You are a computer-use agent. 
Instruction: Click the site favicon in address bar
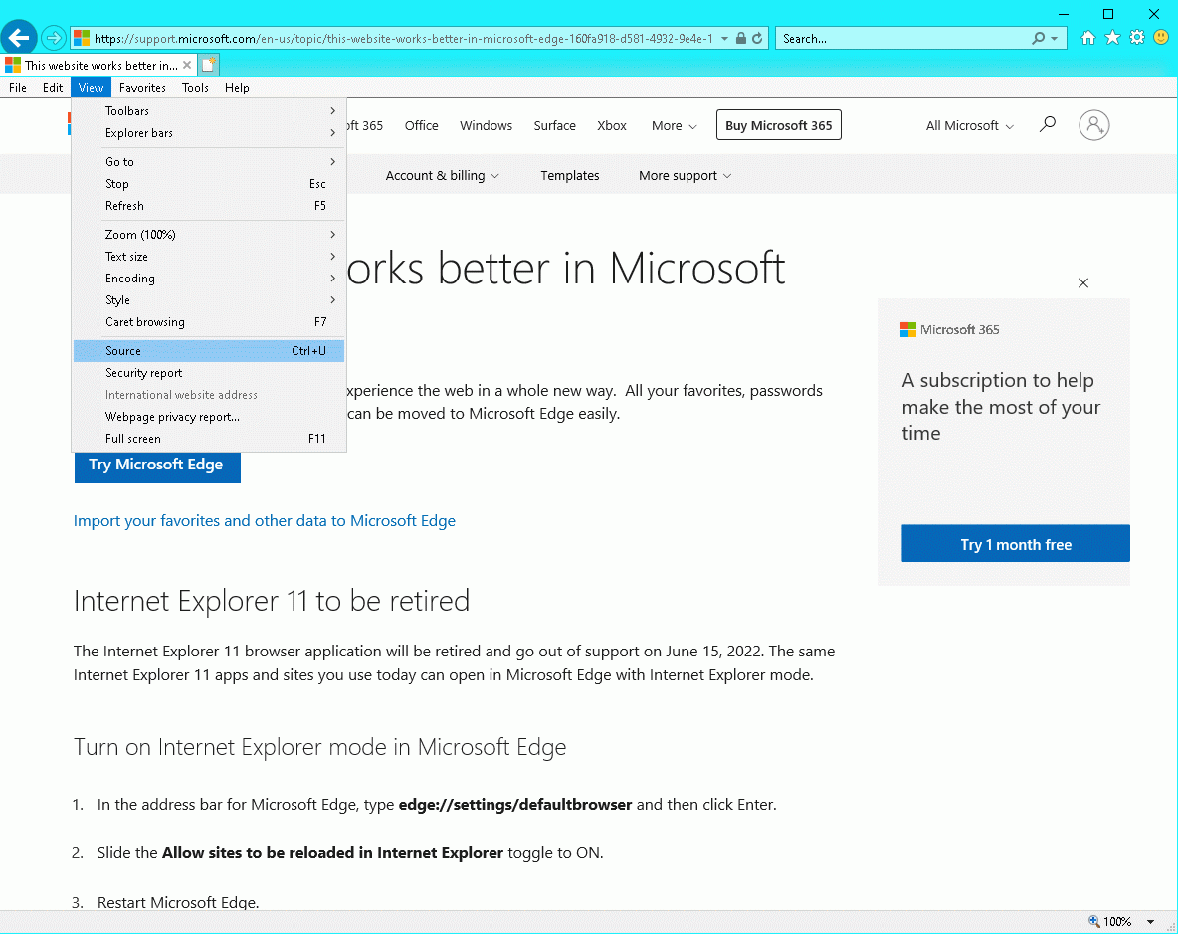(82, 38)
